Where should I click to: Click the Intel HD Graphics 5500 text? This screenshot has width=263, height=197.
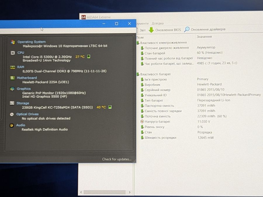(x=44, y=97)
